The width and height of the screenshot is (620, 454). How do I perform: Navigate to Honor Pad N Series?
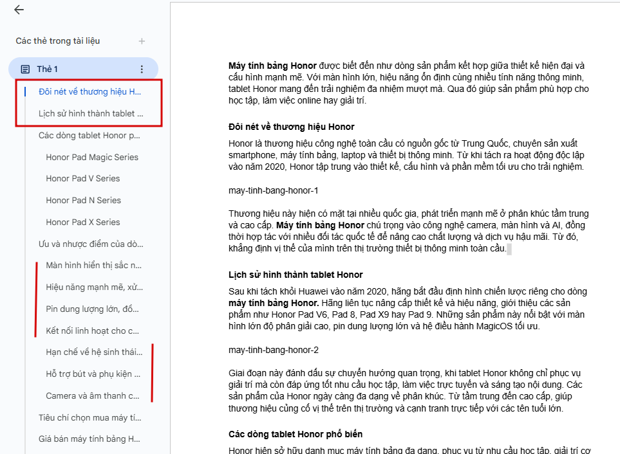[x=84, y=200]
